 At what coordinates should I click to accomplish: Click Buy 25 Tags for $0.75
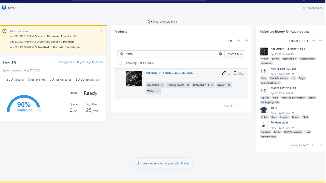tap(90, 62)
